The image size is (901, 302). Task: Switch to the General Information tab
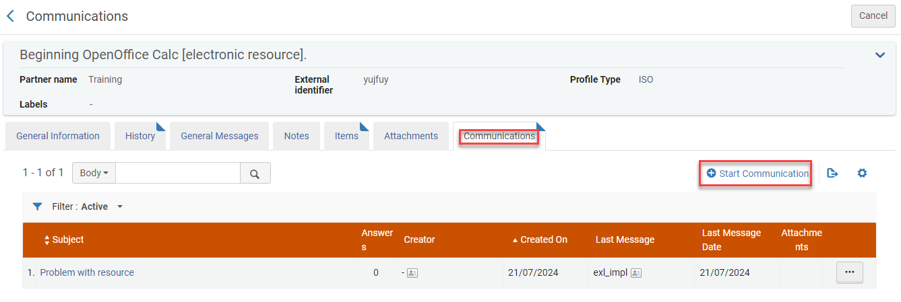58,136
